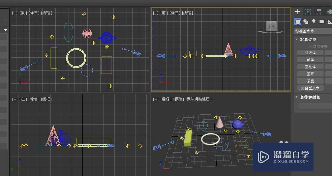The height and width of the screenshot is (176, 332).
Task: Select the Lights category icon
Action: pyautogui.click(x=314, y=22)
